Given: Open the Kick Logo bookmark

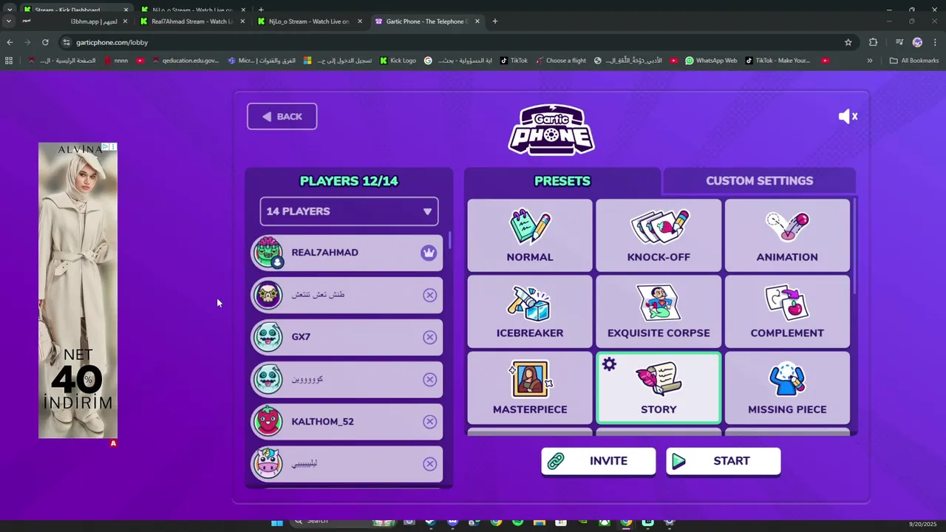Looking at the screenshot, I should (x=398, y=61).
